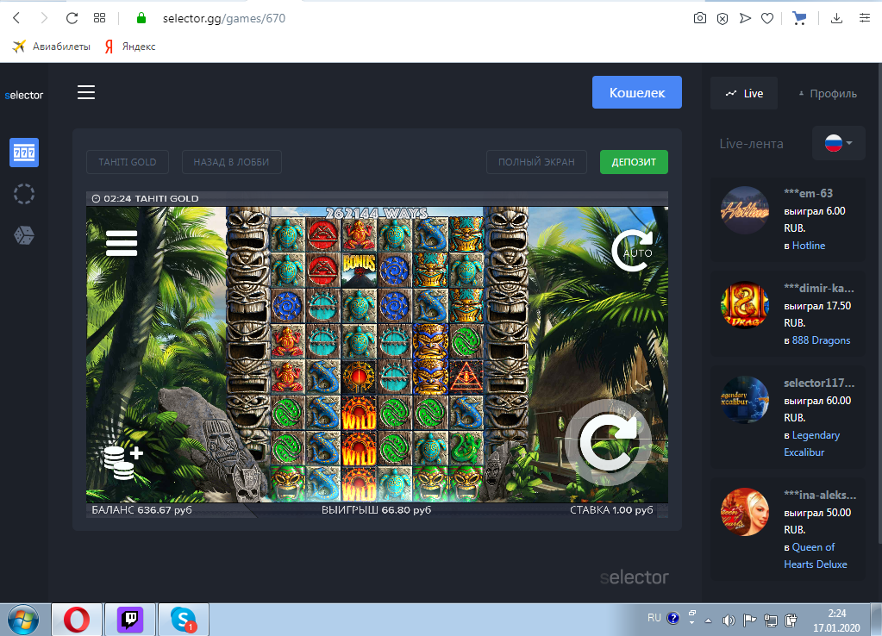
Task: Click ПОЛНЫЙ ЭКРАН button
Action: point(536,162)
